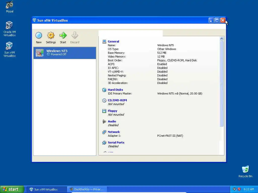Click the 'Other Windows' OS type value

coord(167,49)
